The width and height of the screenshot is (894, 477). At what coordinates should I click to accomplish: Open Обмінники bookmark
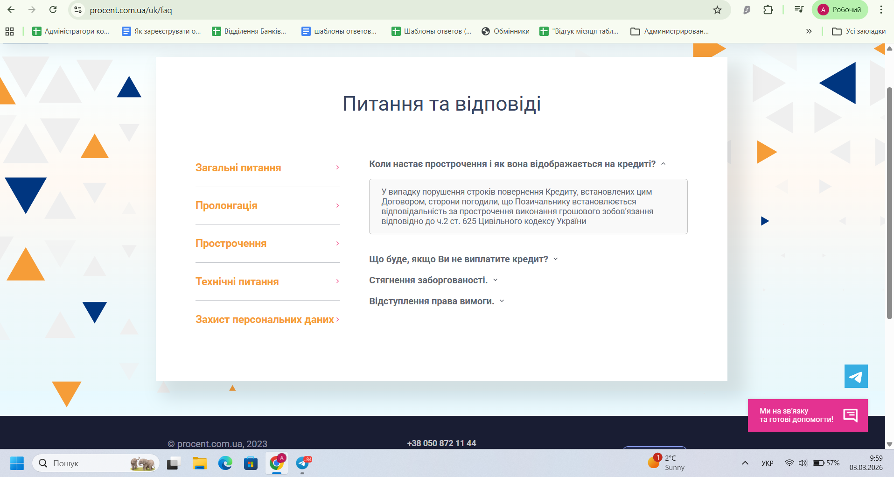(x=505, y=31)
